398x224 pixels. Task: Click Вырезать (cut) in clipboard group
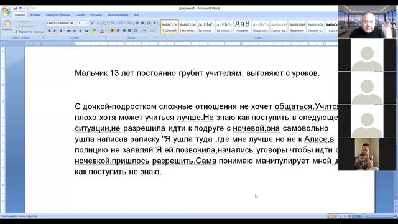[x=22, y=21]
